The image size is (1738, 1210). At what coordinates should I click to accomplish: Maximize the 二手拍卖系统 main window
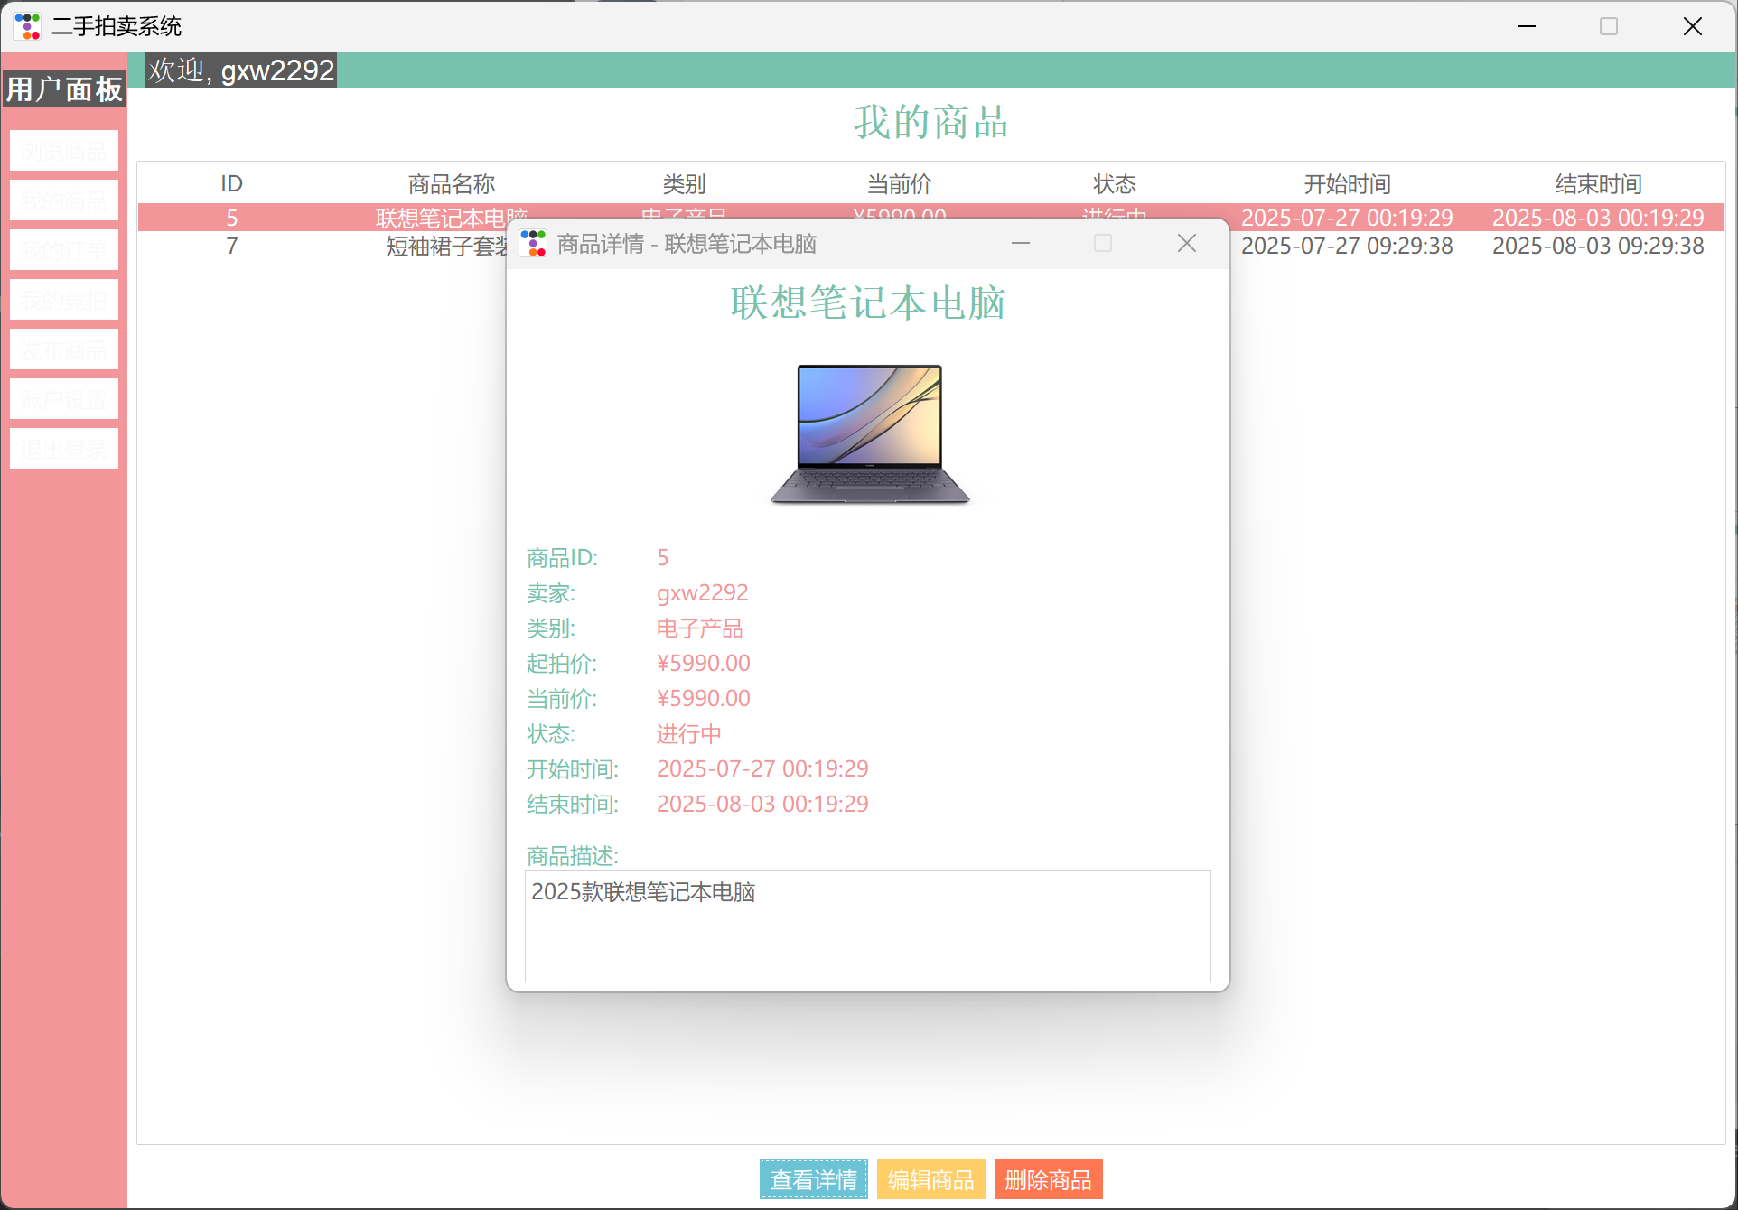1609,26
